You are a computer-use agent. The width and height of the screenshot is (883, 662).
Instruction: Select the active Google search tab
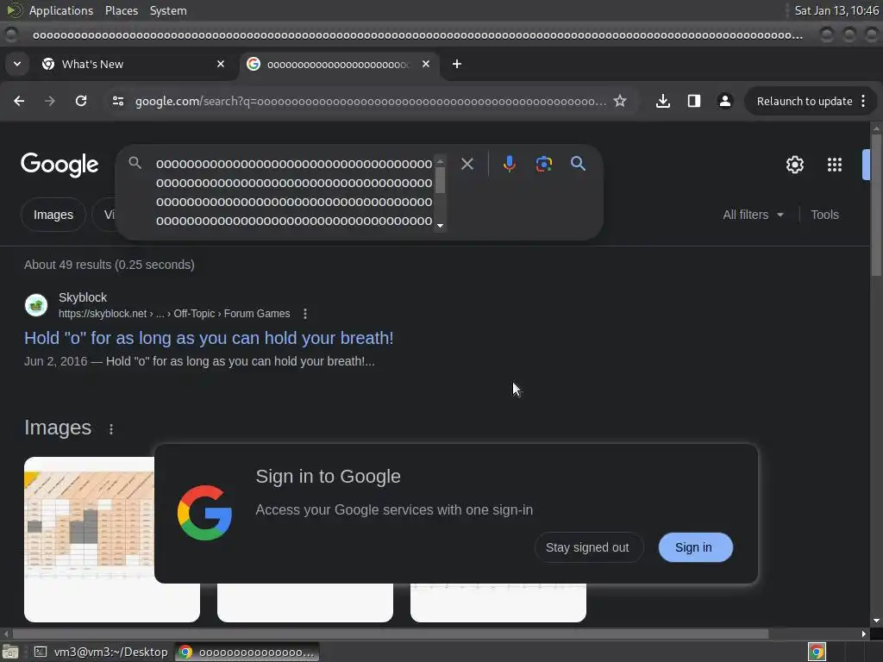(338, 64)
